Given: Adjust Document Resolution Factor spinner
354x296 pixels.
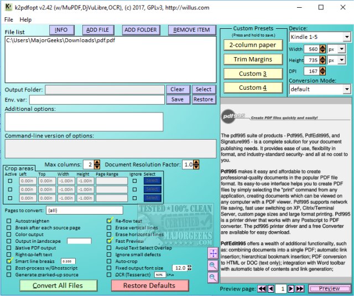Looking at the screenshot, I should [x=196, y=165].
